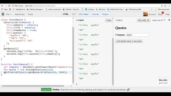Toggle the Auto-run JS checkbox

165,20
